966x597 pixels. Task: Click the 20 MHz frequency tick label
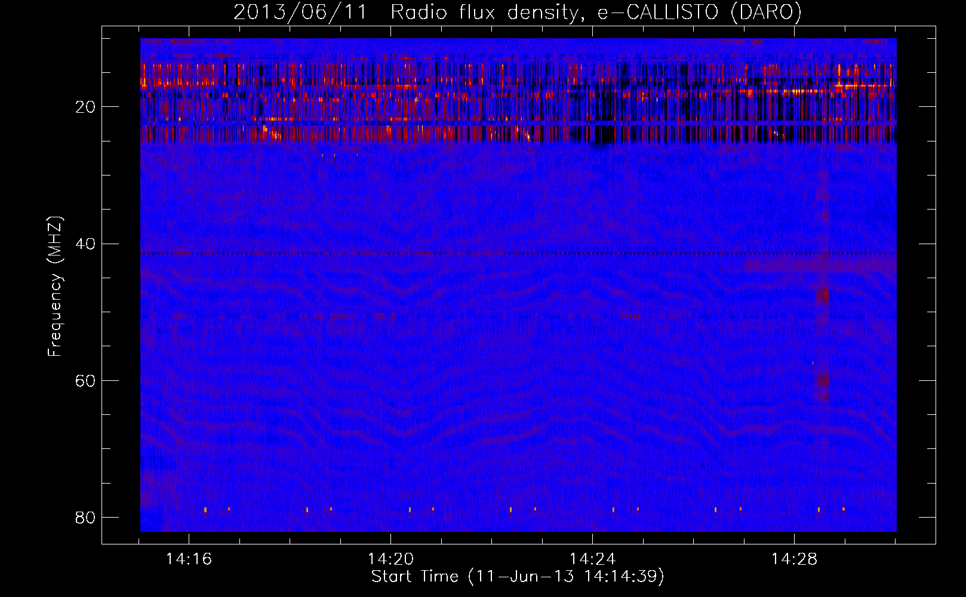click(85, 107)
